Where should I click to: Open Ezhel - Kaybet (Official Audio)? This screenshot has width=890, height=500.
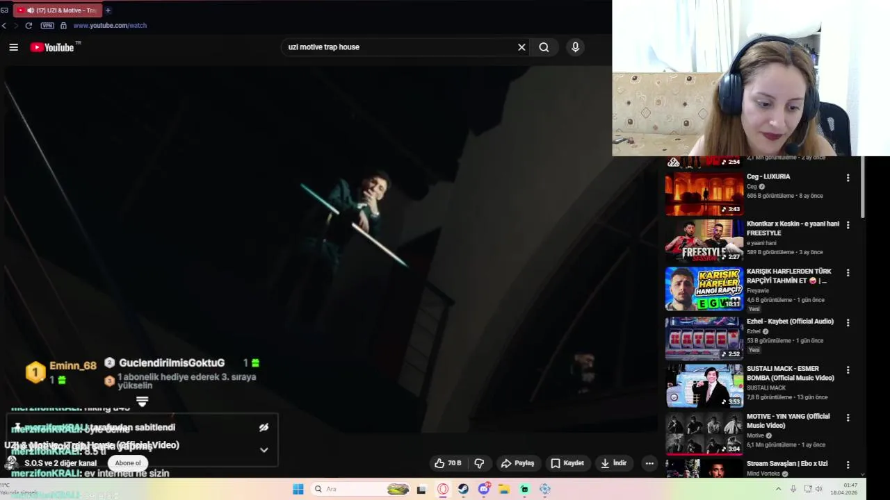pos(790,322)
